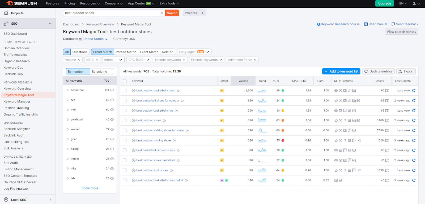This screenshot has width=425, height=204.
Task: Open the Volume filter dropdown
Action: [x=73, y=60]
